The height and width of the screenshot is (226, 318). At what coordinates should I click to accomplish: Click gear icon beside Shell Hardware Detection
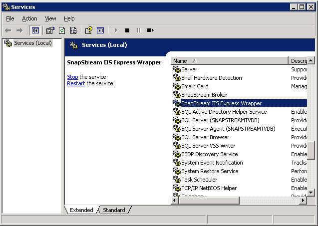coord(176,78)
